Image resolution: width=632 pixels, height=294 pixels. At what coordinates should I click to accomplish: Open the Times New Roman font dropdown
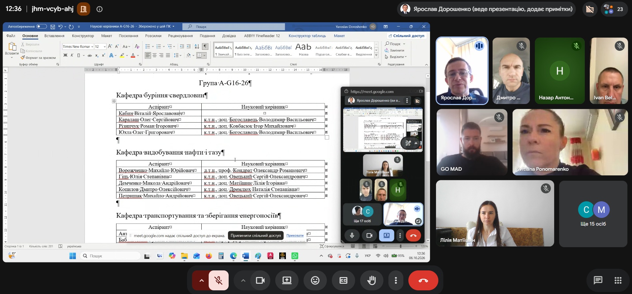point(78,47)
